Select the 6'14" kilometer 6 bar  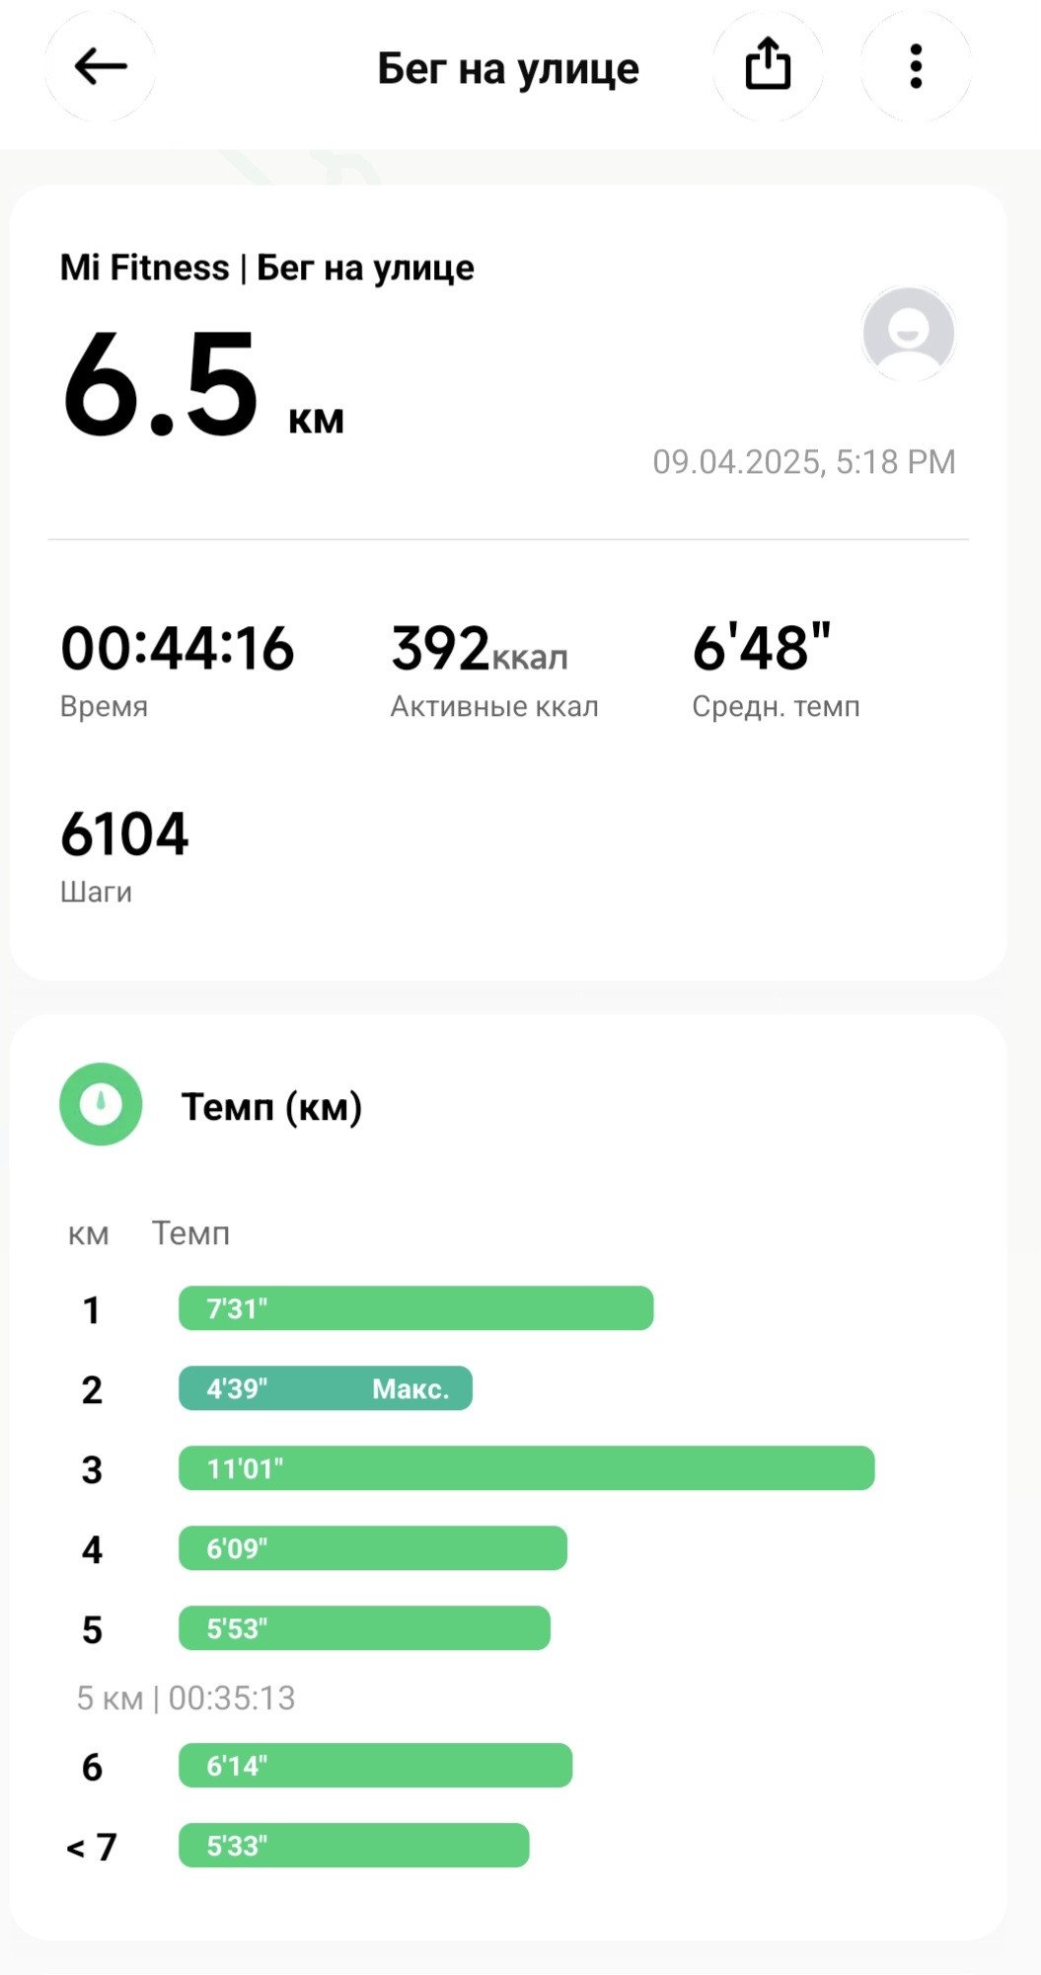tap(375, 1766)
